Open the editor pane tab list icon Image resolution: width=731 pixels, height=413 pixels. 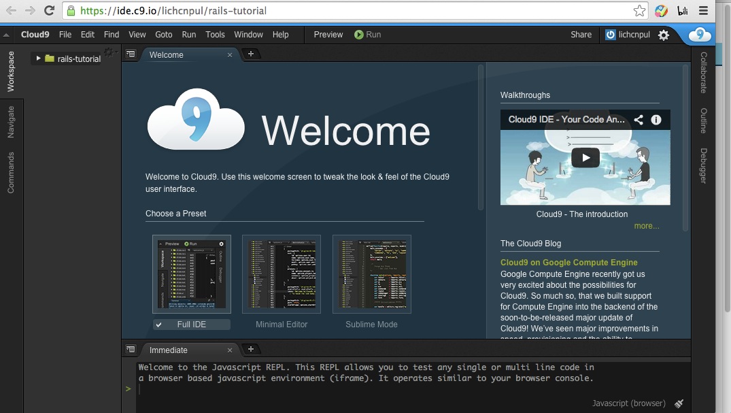click(131, 54)
